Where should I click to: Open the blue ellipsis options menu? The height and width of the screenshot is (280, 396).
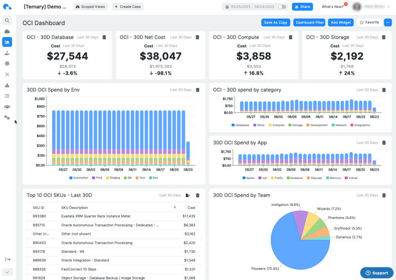pos(387,22)
